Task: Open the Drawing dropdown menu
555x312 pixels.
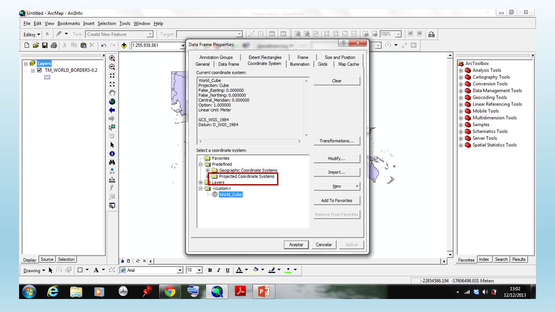Action: [x=34, y=270]
